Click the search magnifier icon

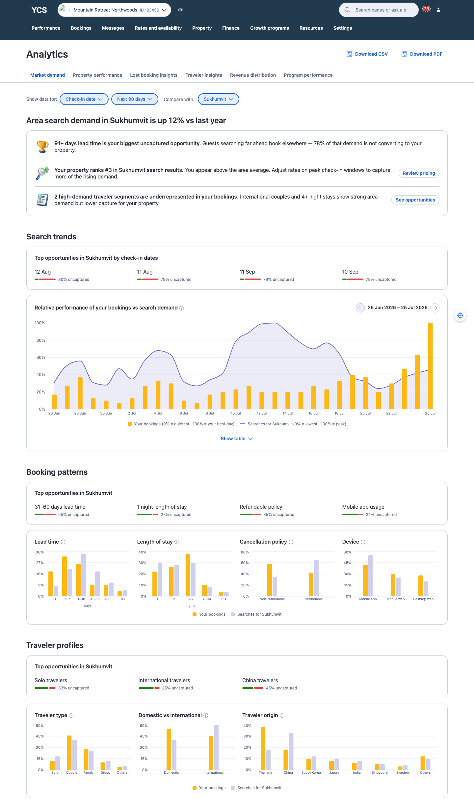pyautogui.click(x=348, y=10)
